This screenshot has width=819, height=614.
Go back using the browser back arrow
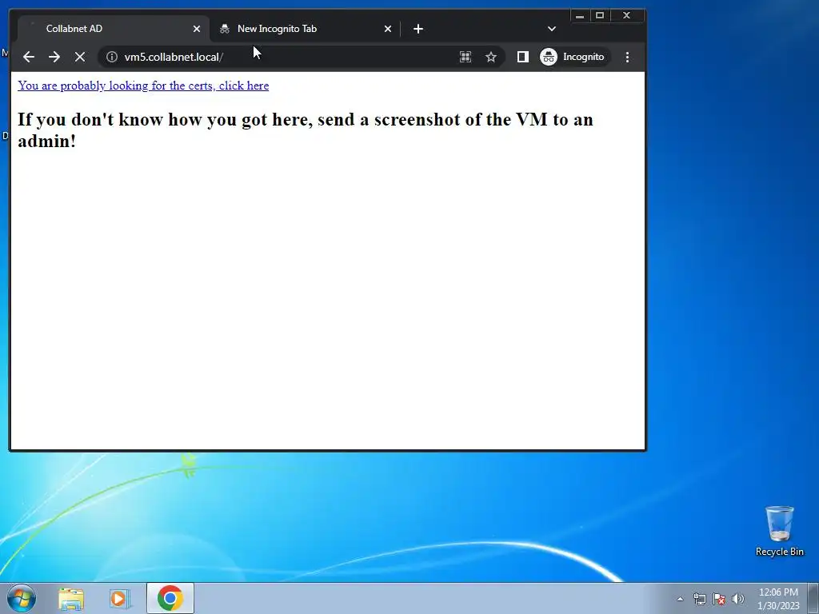point(29,57)
